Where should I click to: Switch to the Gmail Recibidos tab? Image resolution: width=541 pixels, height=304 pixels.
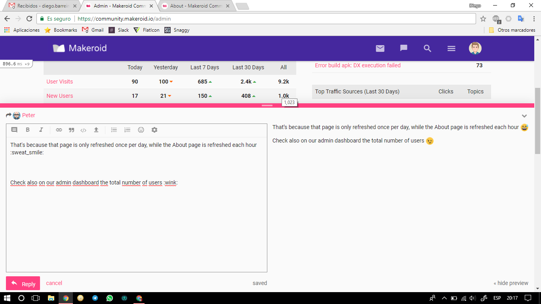[x=42, y=6]
